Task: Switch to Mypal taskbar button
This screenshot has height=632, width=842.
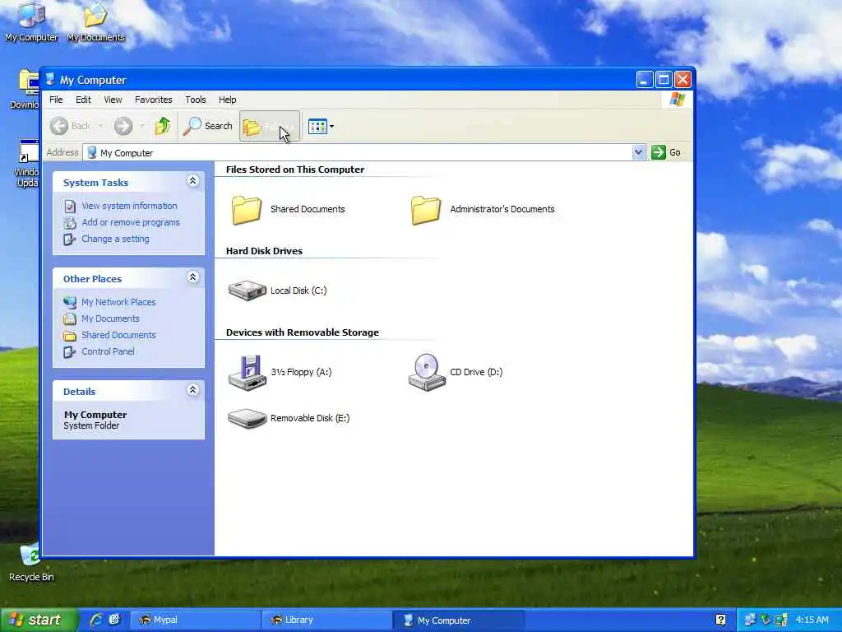Action: click(195, 620)
